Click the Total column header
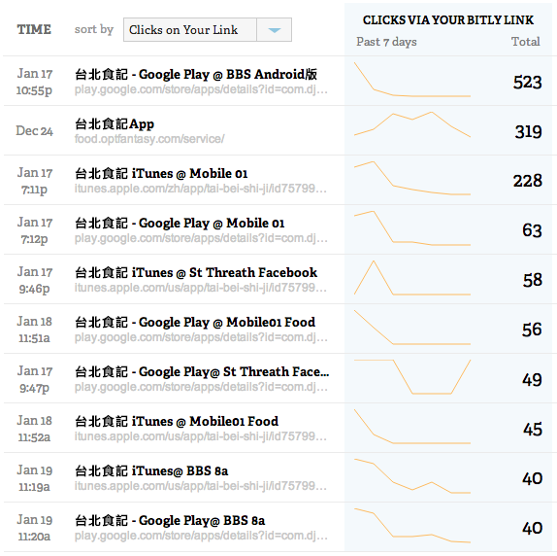The height and width of the screenshot is (556, 557). click(x=525, y=42)
